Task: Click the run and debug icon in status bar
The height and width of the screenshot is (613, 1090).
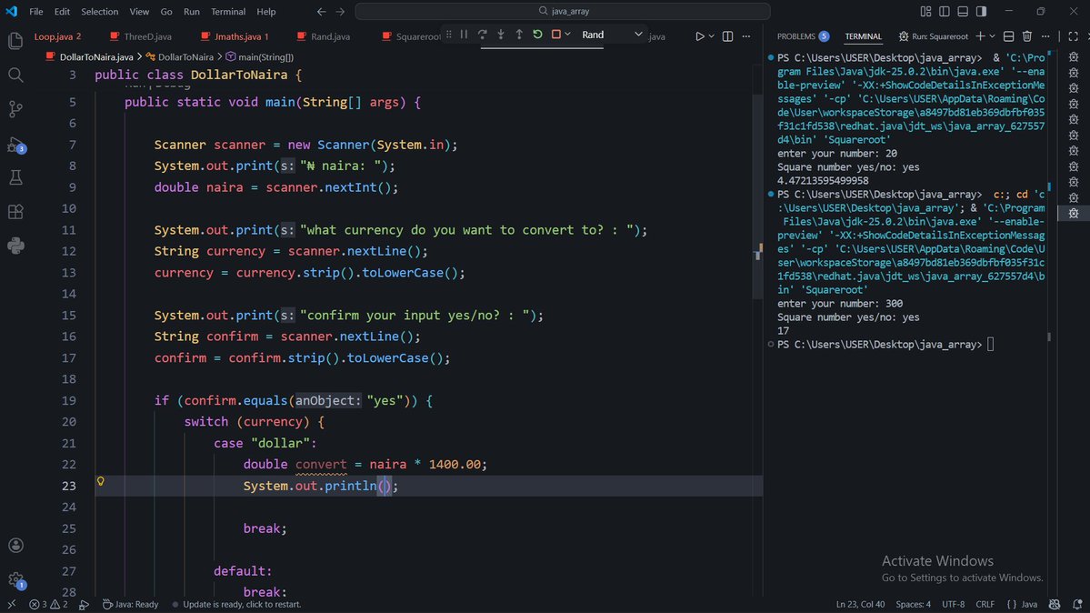Action: point(84,604)
